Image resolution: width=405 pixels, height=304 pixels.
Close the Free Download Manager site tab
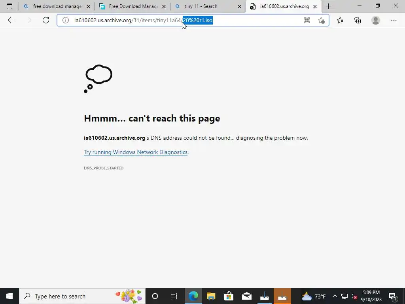(x=164, y=6)
